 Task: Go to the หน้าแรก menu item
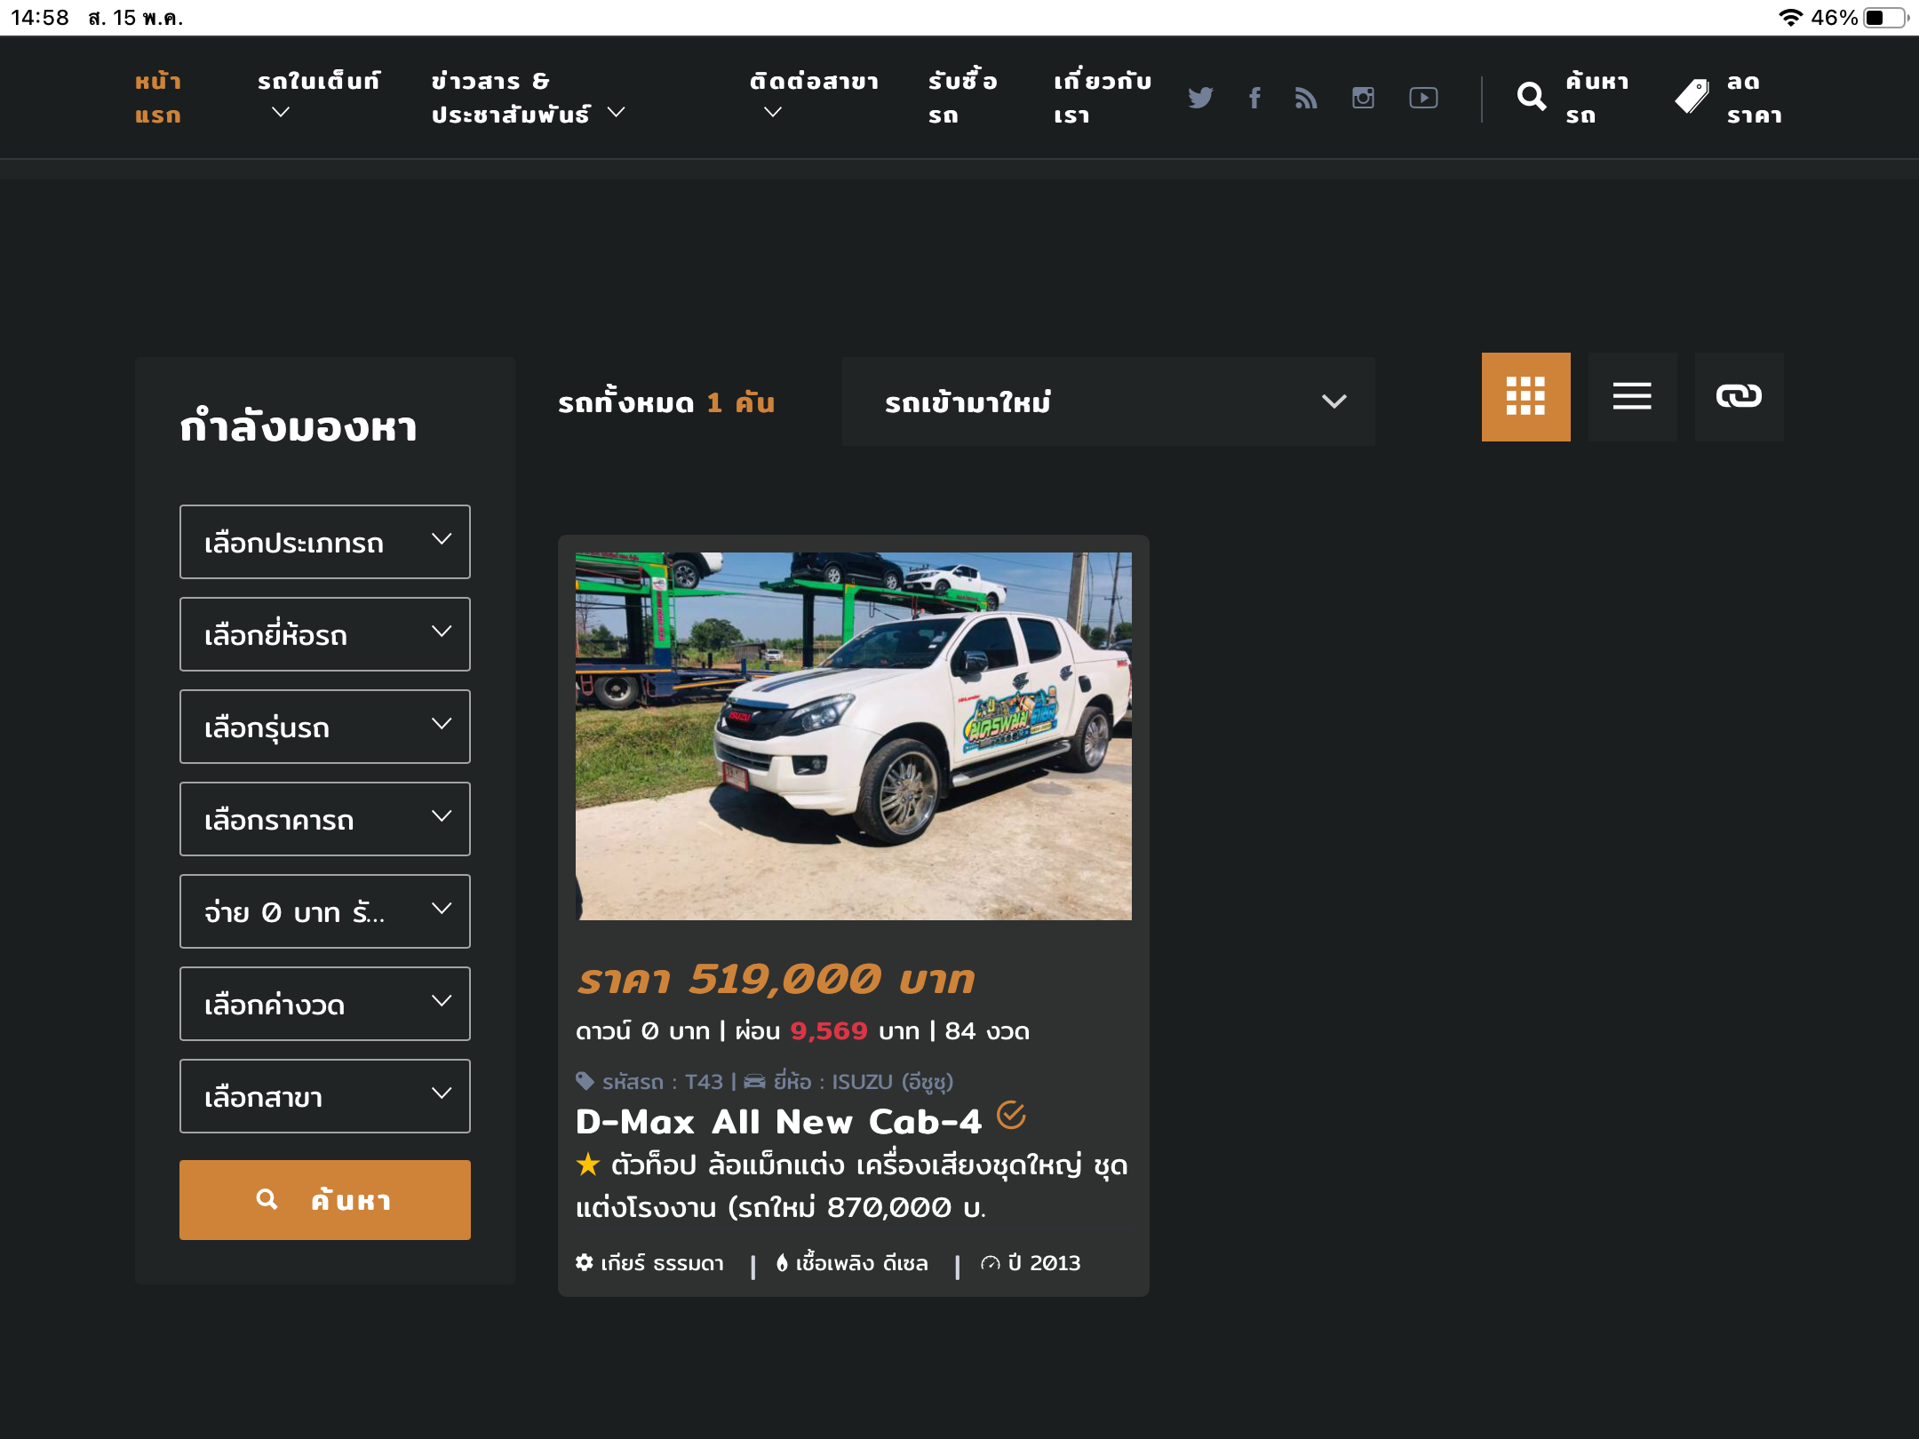coord(158,98)
